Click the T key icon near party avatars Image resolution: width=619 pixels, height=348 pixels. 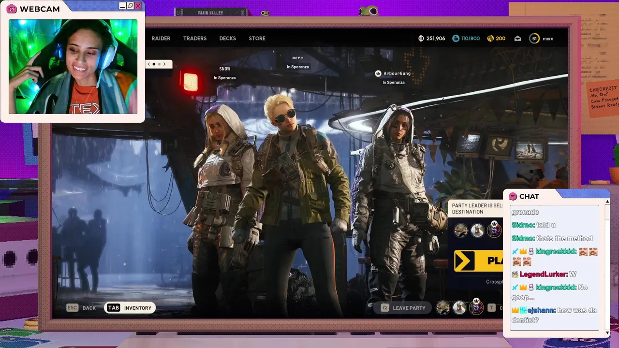point(491,308)
